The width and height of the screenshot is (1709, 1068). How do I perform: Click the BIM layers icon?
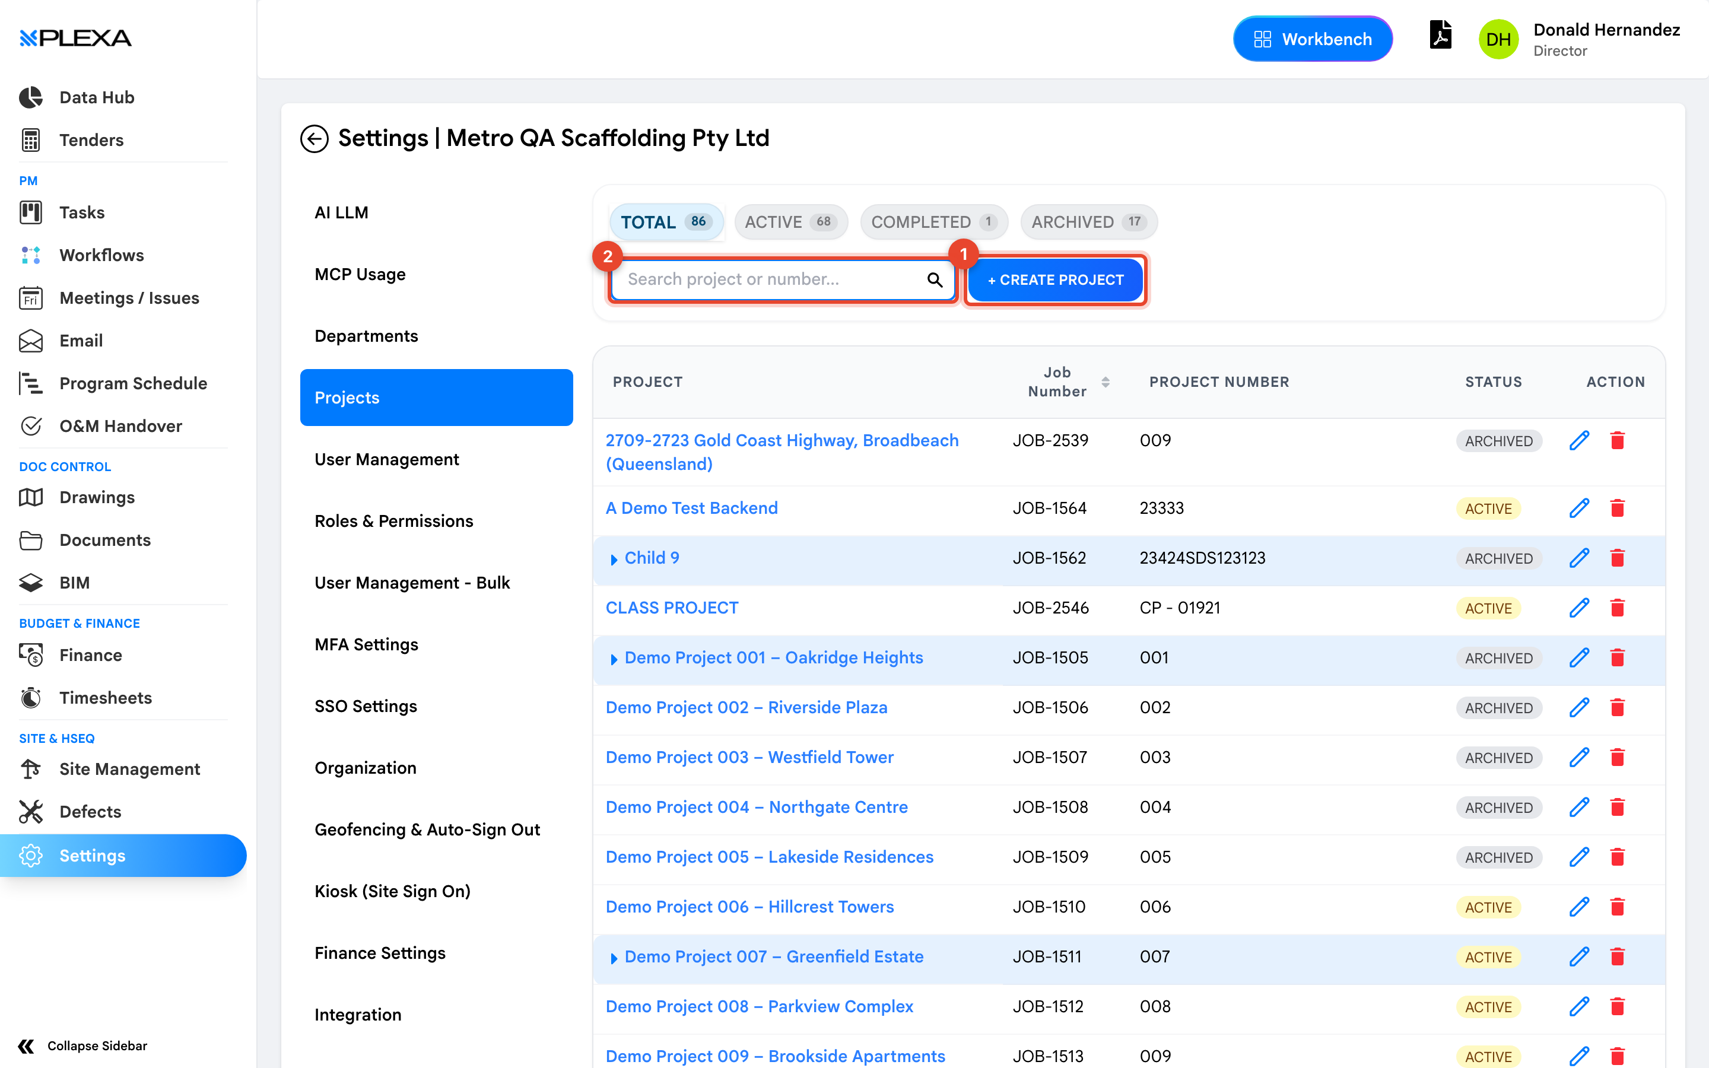[x=31, y=583]
